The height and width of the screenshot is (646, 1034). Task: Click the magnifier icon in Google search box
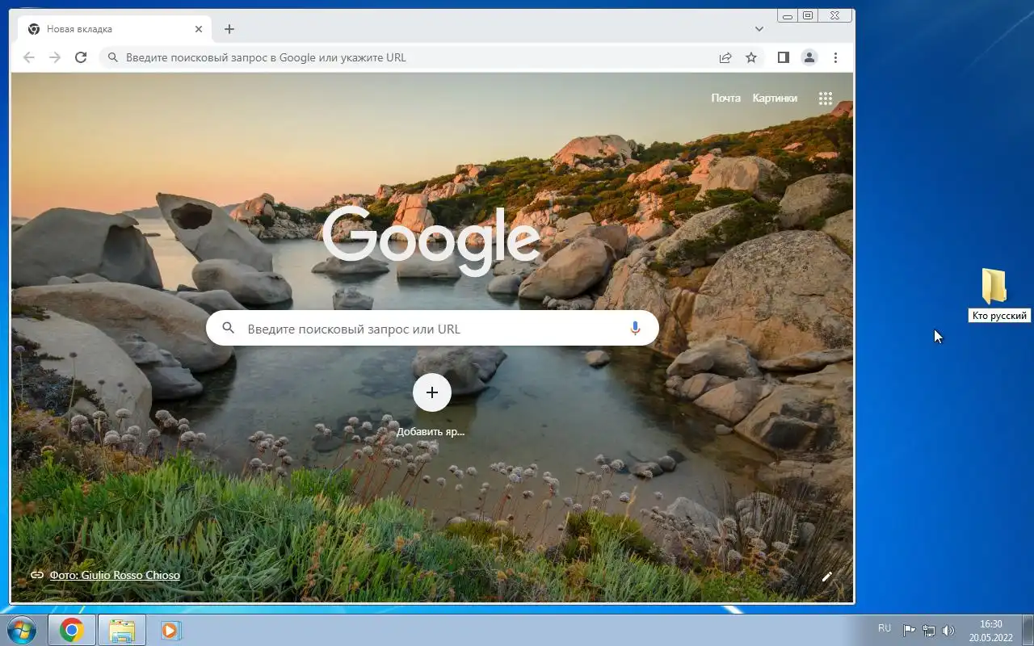pos(229,329)
